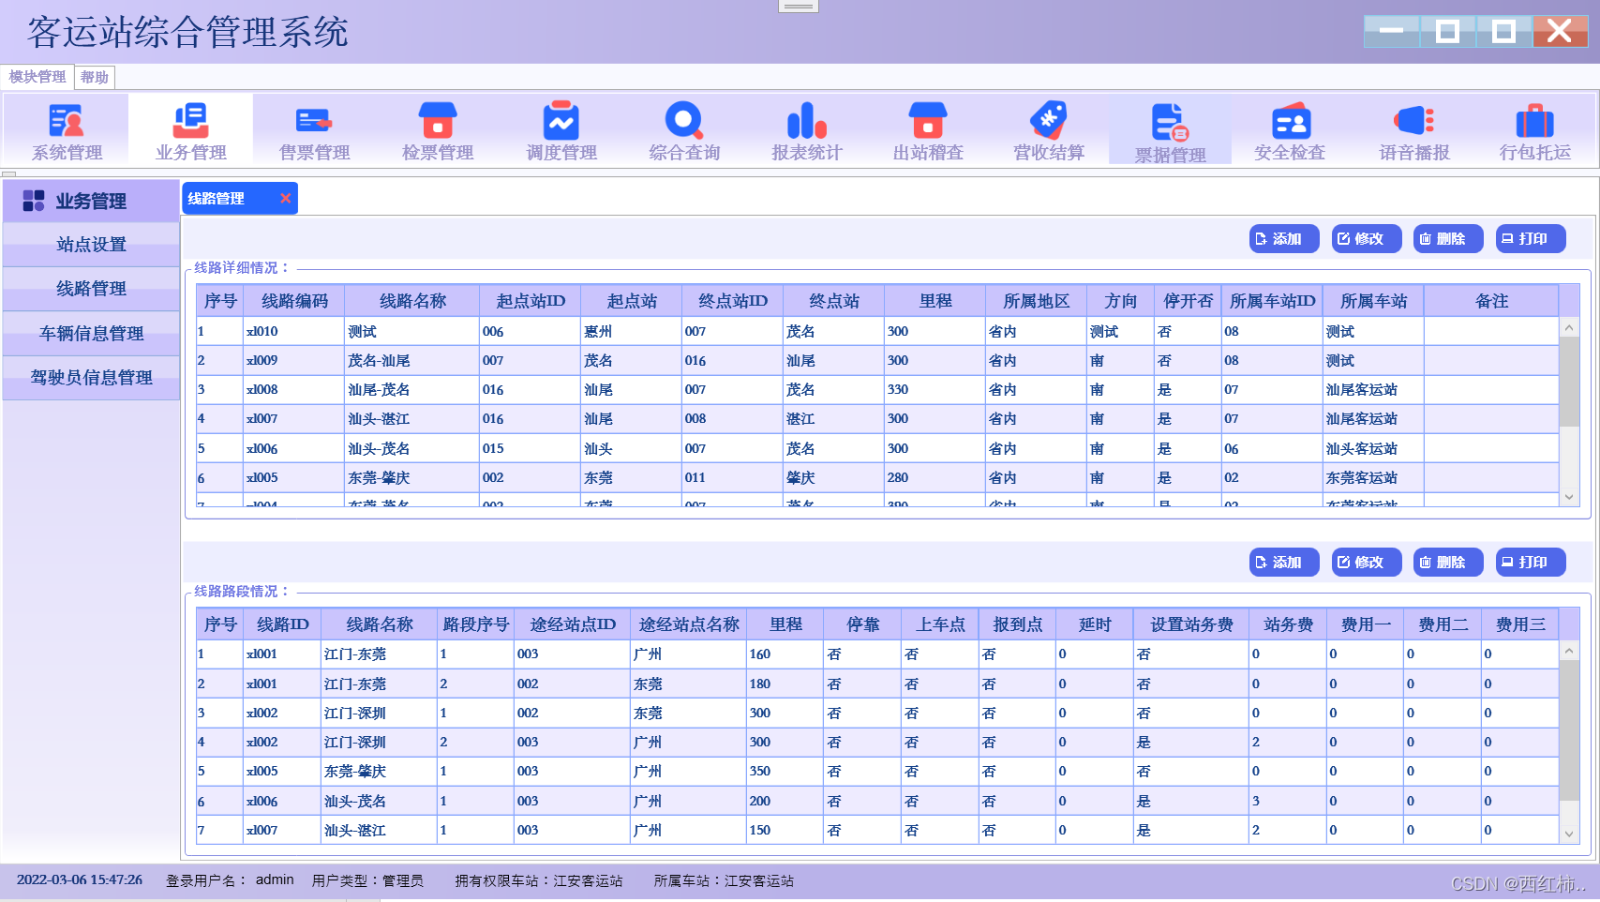Image resolution: width=1600 pixels, height=902 pixels.
Task: Click 修改 button above 线路详细情况
Action: [x=1367, y=239]
